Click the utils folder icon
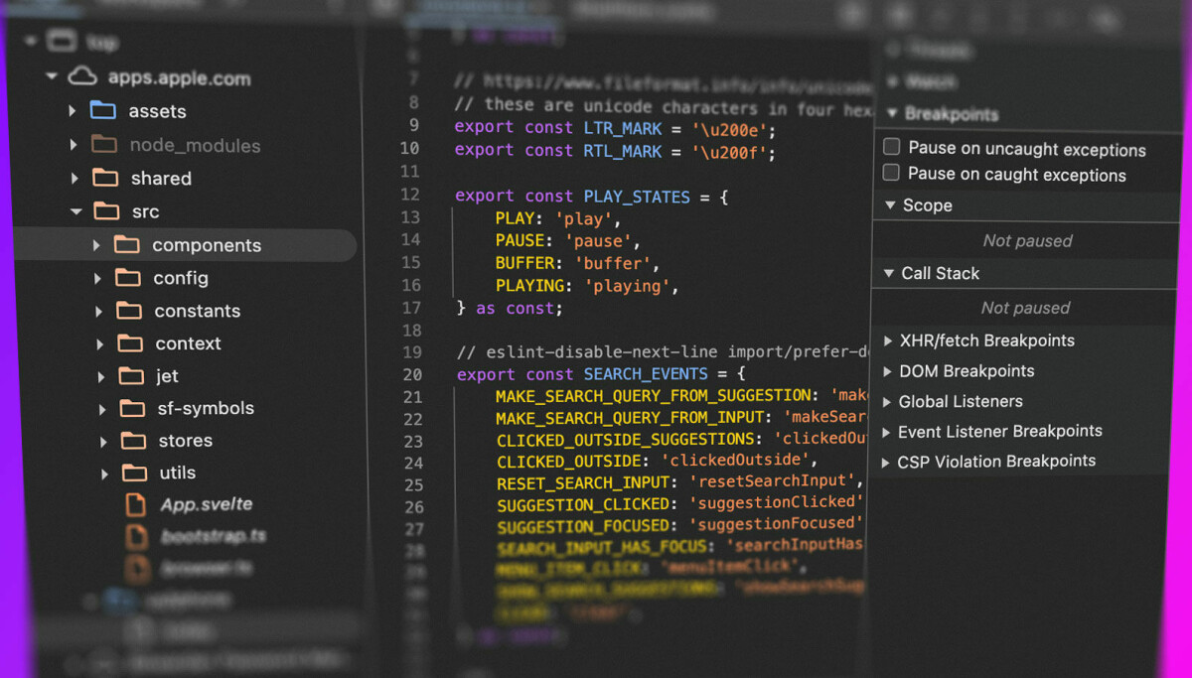This screenshot has width=1192, height=678. point(135,473)
